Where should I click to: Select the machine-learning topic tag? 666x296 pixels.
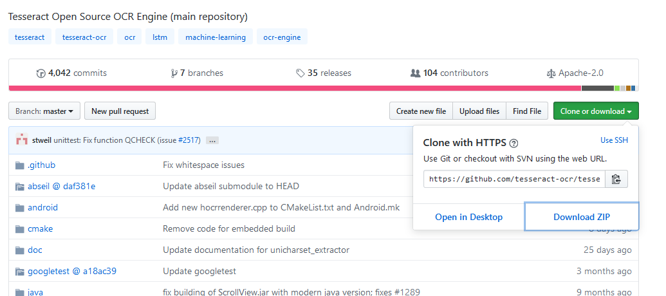click(216, 37)
